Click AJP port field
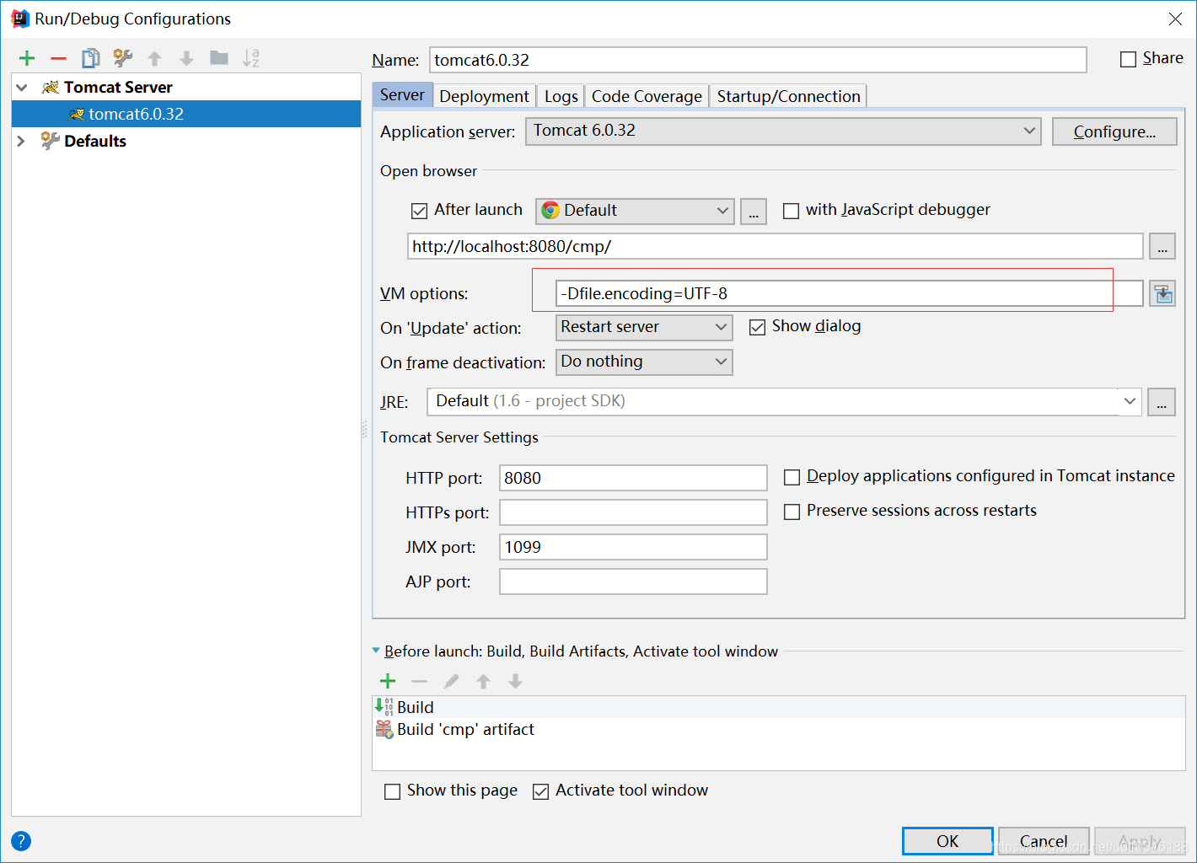The height and width of the screenshot is (863, 1197). [633, 582]
